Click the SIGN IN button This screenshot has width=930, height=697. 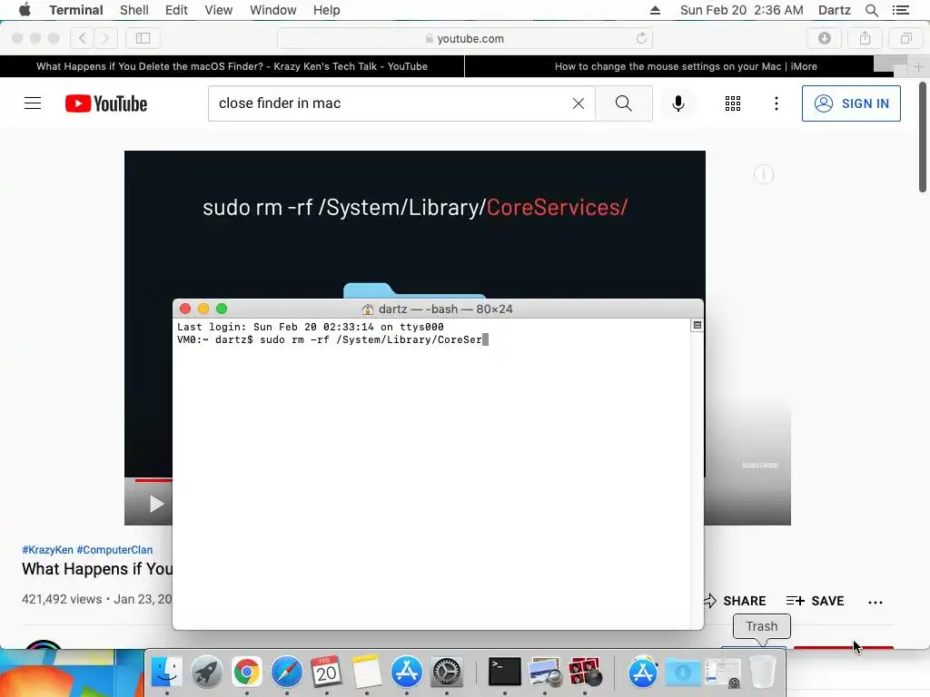pos(851,103)
